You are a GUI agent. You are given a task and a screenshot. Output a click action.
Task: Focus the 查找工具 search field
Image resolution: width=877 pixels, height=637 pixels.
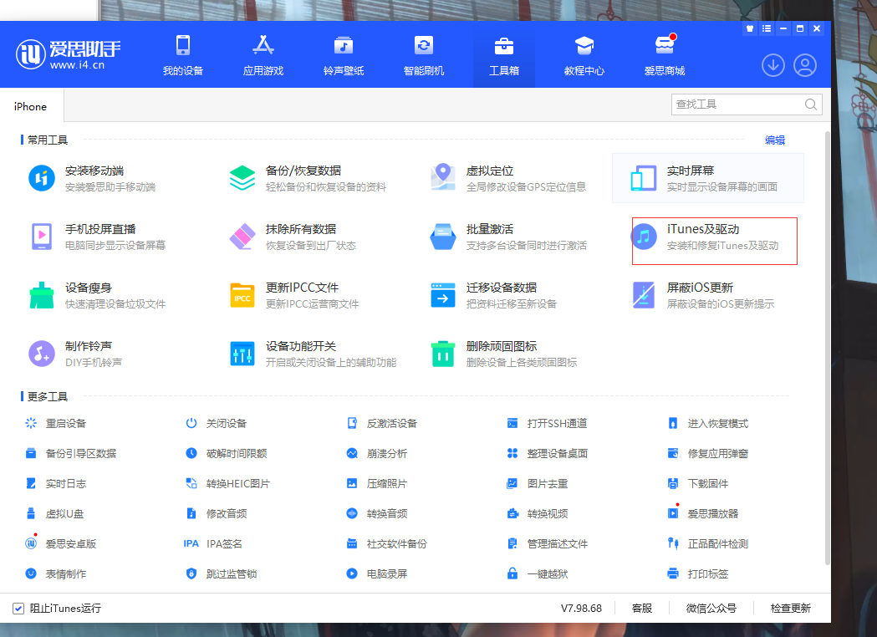[747, 104]
